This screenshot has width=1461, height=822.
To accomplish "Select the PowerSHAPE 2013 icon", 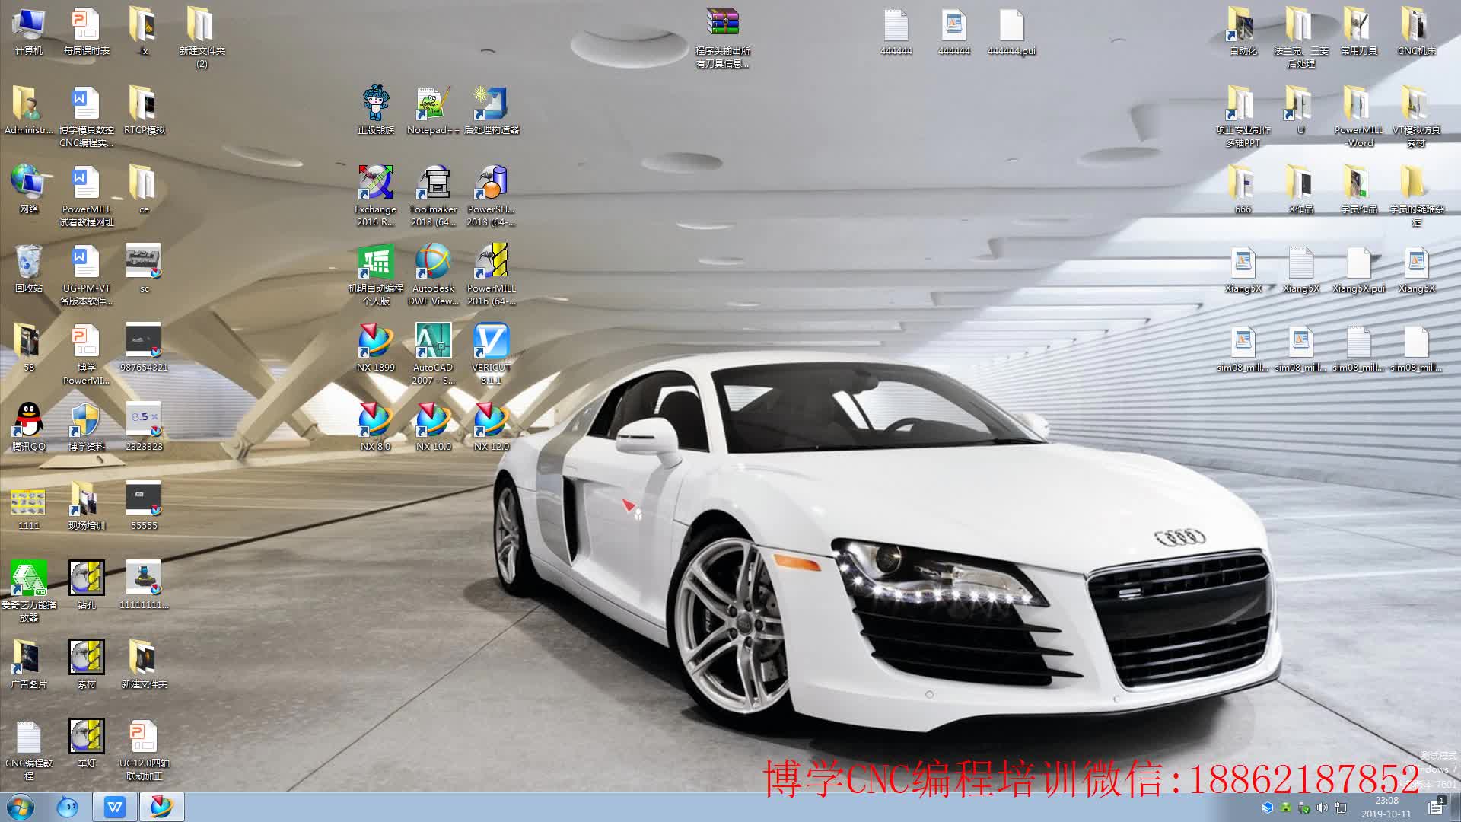I will click(x=491, y=183).
